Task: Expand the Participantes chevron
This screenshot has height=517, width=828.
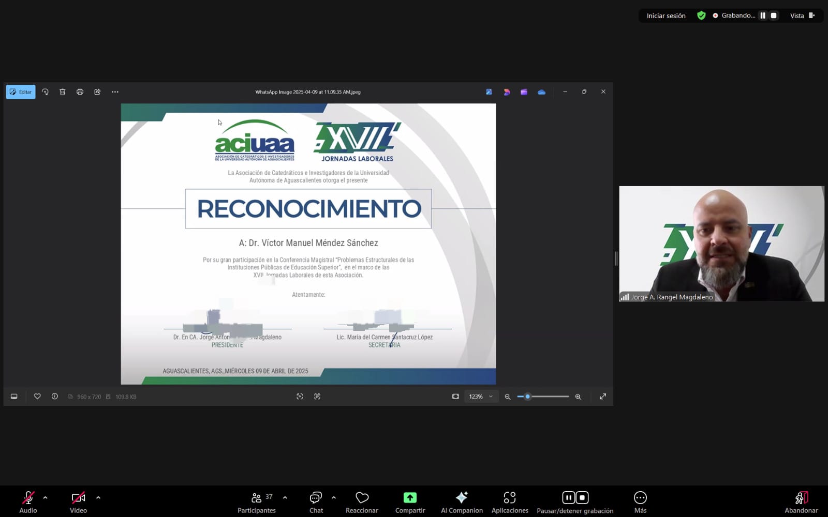Action: tap(285, 498)
